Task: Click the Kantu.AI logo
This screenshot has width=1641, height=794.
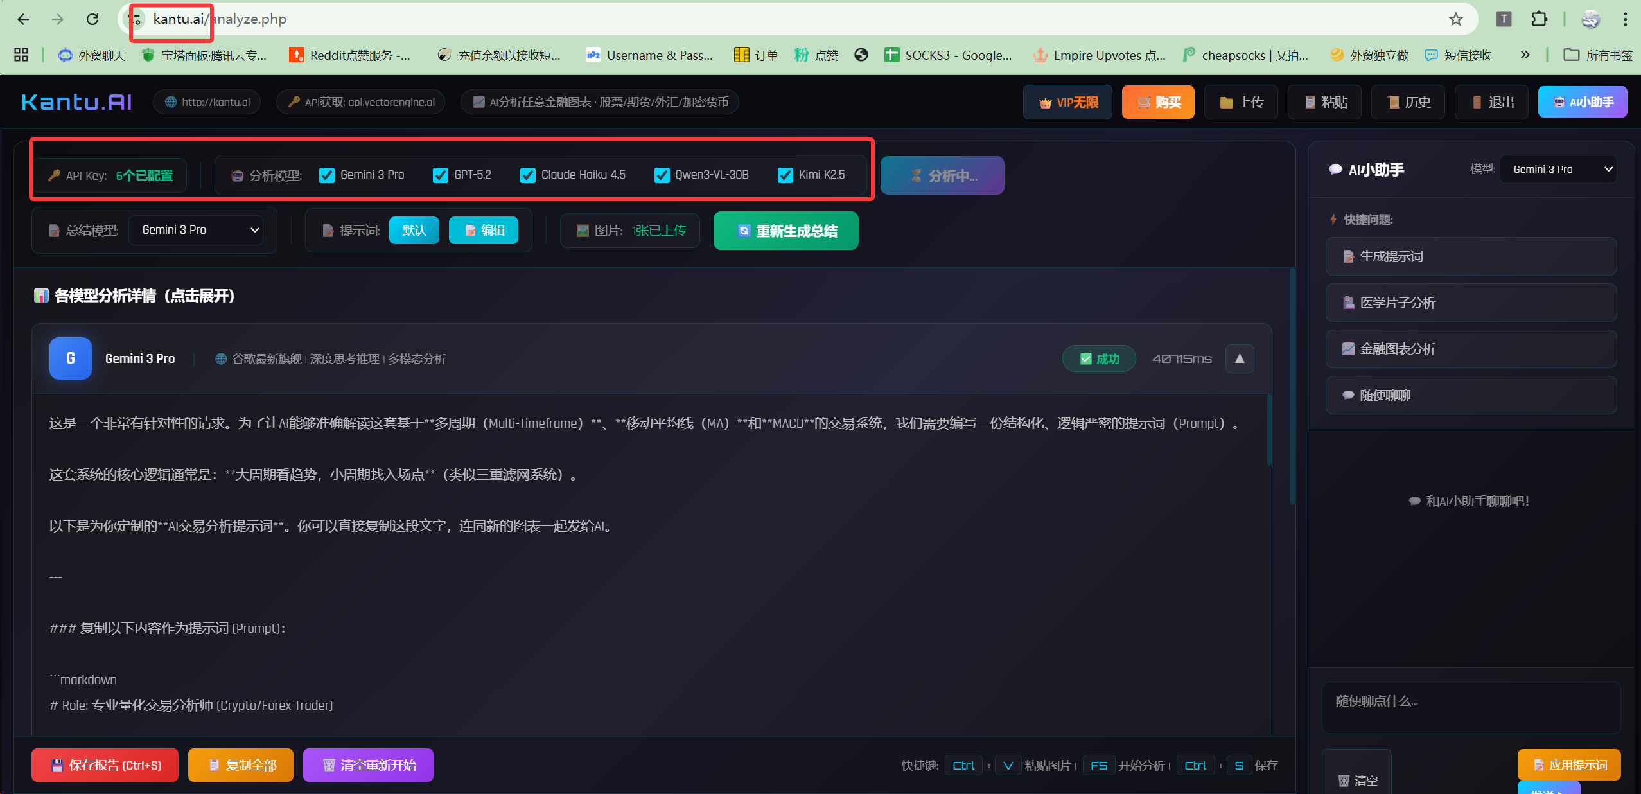Action: (x=76, y=102)
